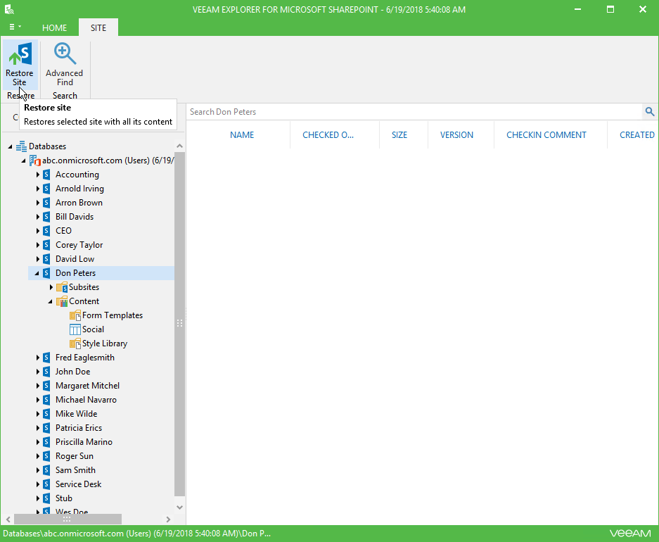Click the abc.onmicrosoft.com organization icon
Viewport: 659px width, 542px height.
pyautogui.click(x=34, y=160)
